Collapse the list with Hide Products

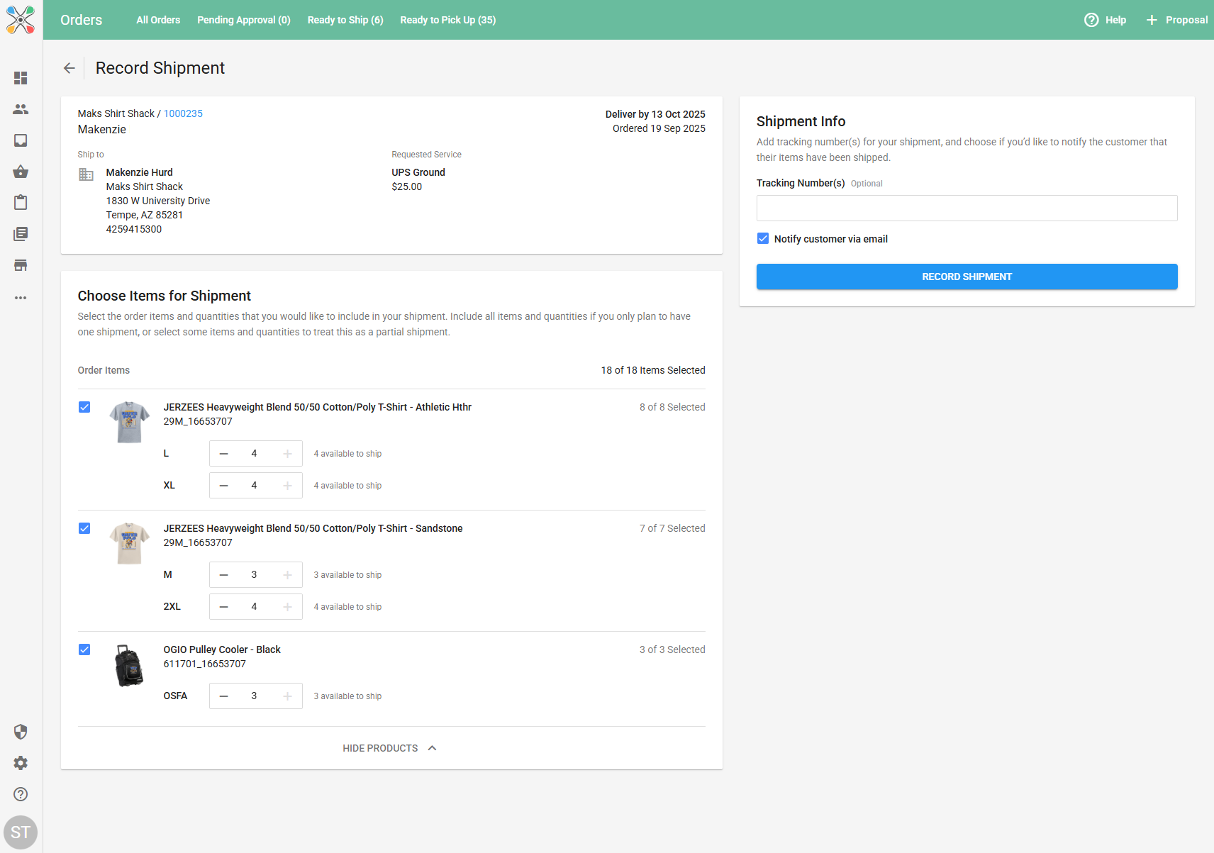(x=389, y=748)
